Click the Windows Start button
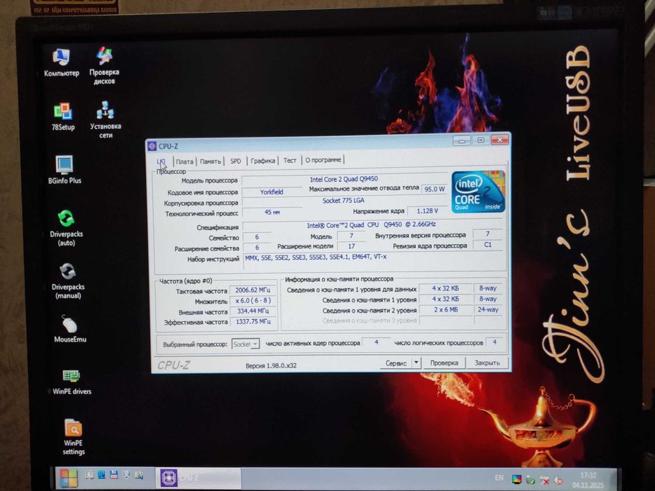 (69, 477)
